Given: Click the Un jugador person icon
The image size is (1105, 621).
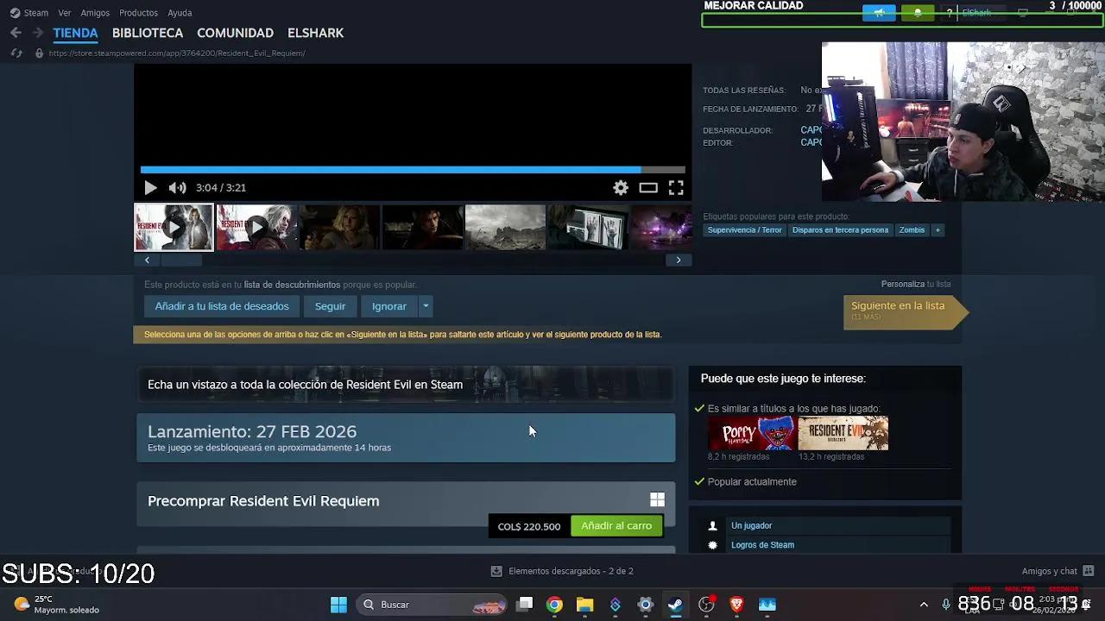Looking at the screenshot, I should (x=712, y=525).
